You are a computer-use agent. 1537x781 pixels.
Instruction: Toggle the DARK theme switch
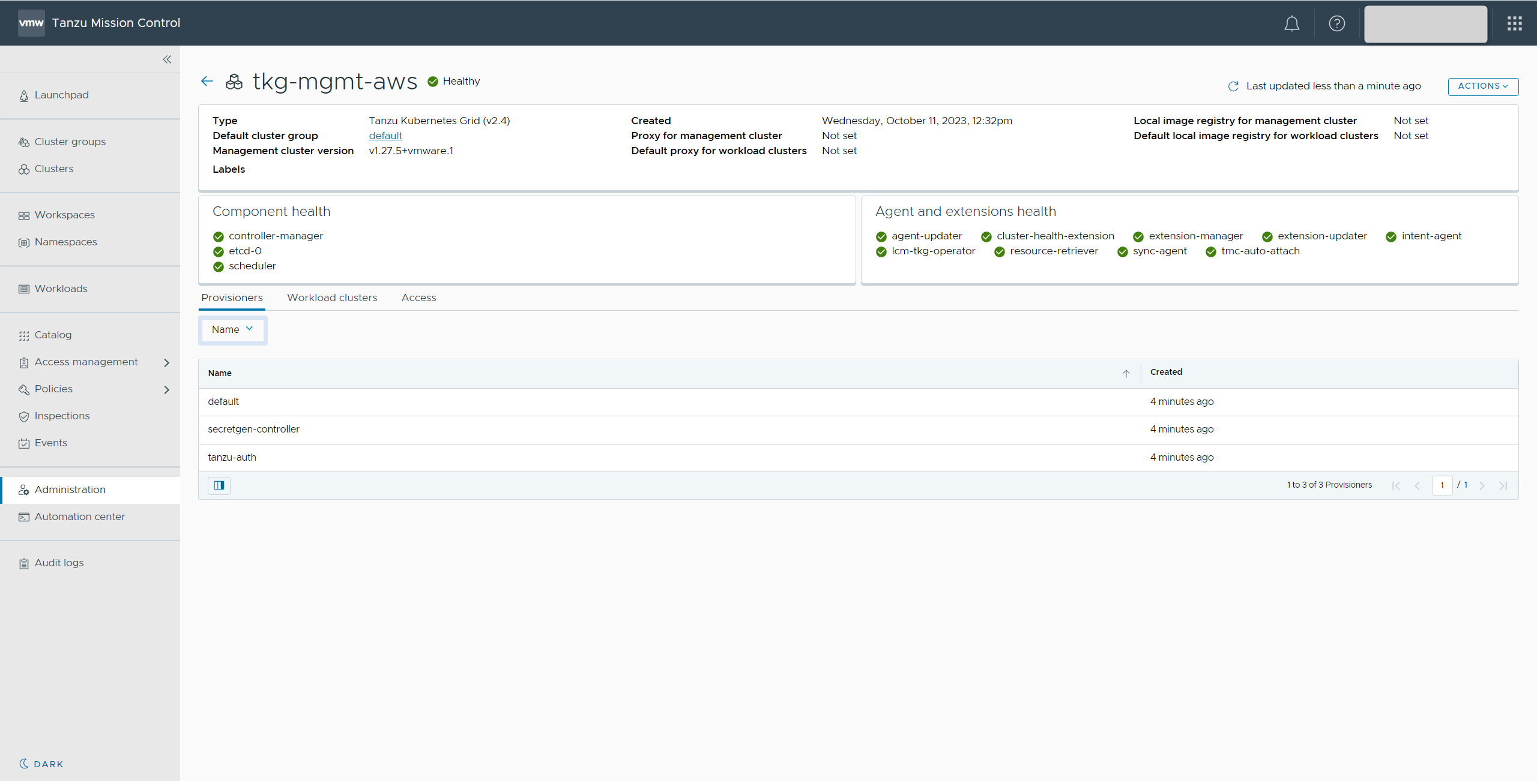click(41, 764)
